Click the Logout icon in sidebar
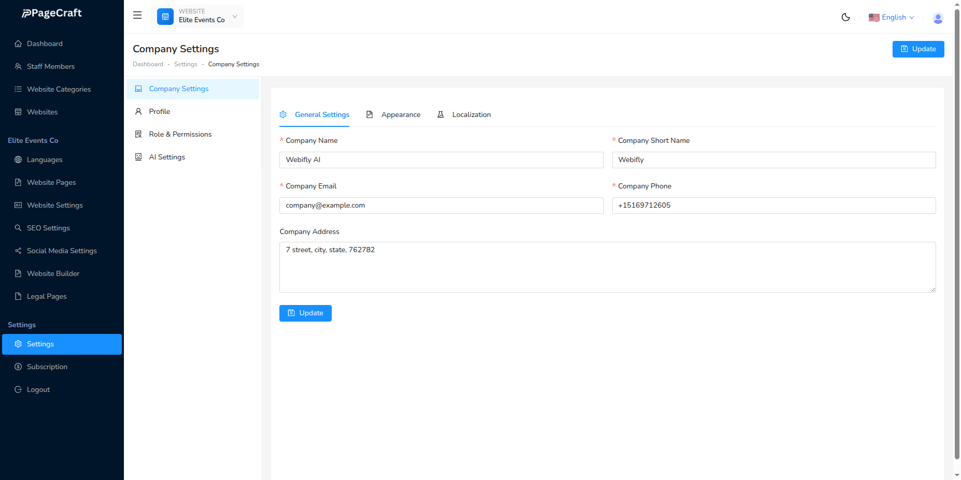Viewport: 961px width, 480px height. coord(18,390)
